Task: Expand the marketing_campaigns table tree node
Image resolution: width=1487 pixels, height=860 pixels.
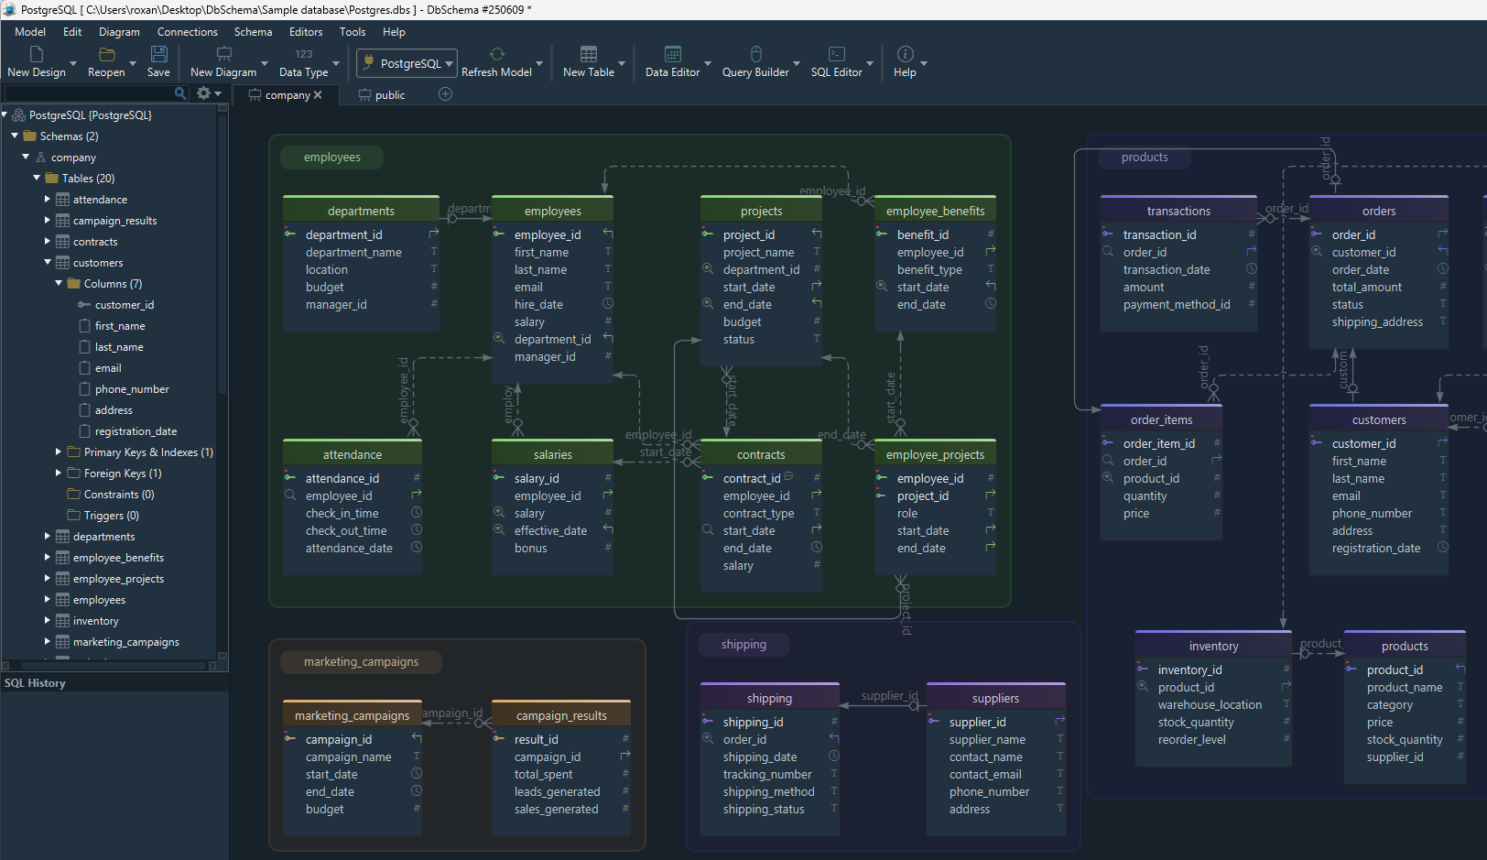Action: (x=48, y=641)
